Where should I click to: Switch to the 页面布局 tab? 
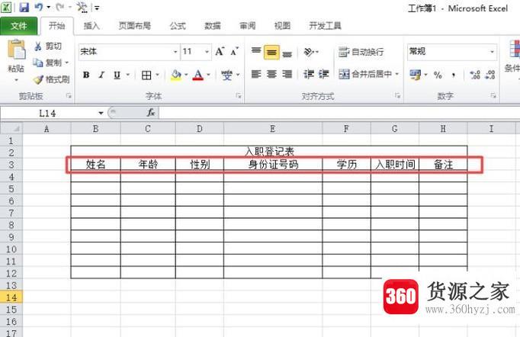coord(135,26)
